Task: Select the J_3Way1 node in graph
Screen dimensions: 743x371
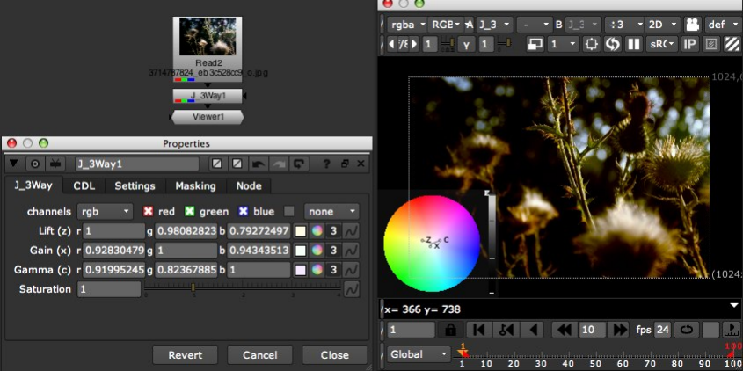Action: pyautogui.click(x=208, y=96)
